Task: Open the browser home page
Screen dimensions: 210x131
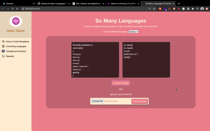Action: click(x=17, y=9)
